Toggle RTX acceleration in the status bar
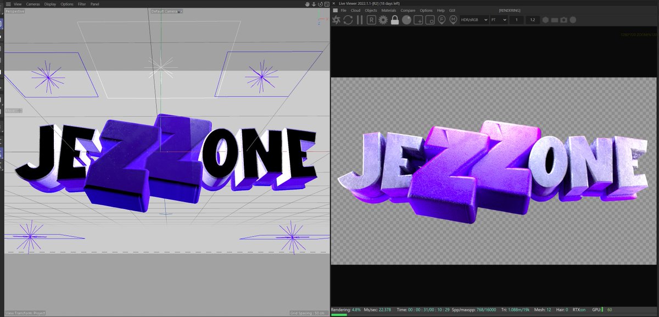Screen dimensions: 659x317 point(578,310)
